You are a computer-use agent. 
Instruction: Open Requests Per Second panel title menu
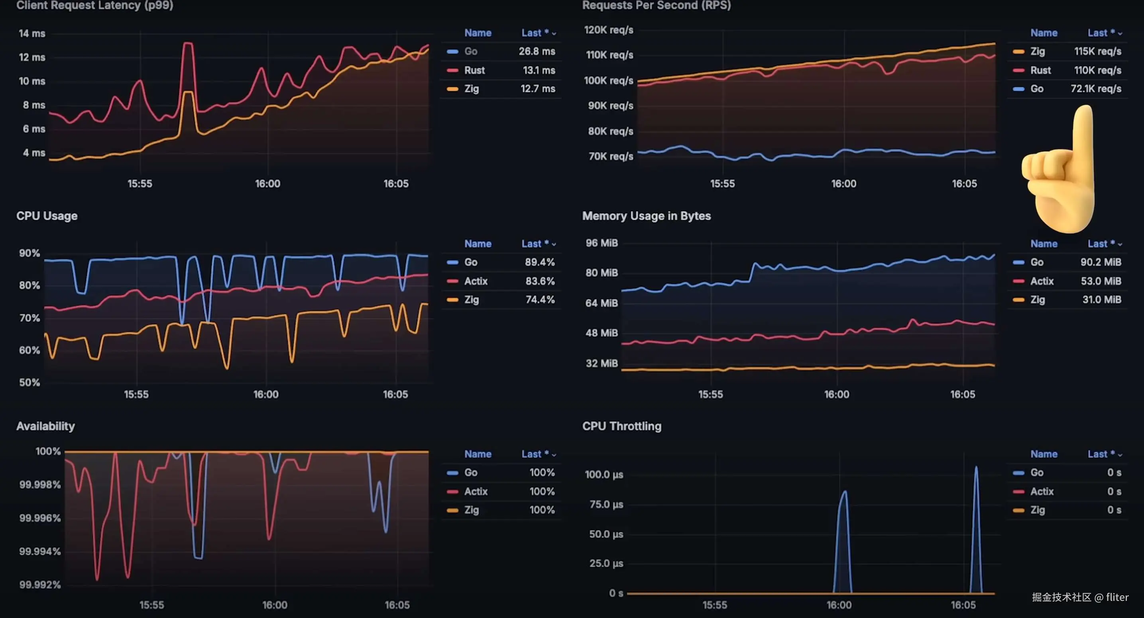[x=656, y=5]
